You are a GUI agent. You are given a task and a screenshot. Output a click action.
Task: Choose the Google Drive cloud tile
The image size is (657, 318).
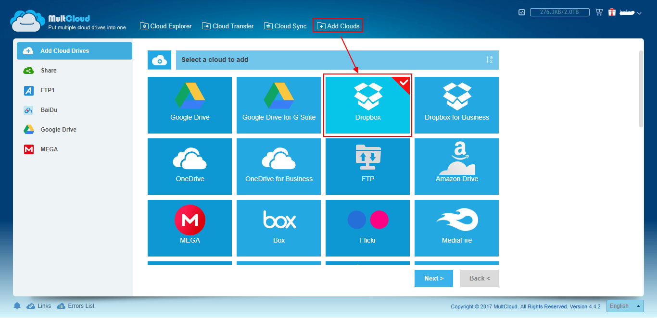tap(190, 105)
